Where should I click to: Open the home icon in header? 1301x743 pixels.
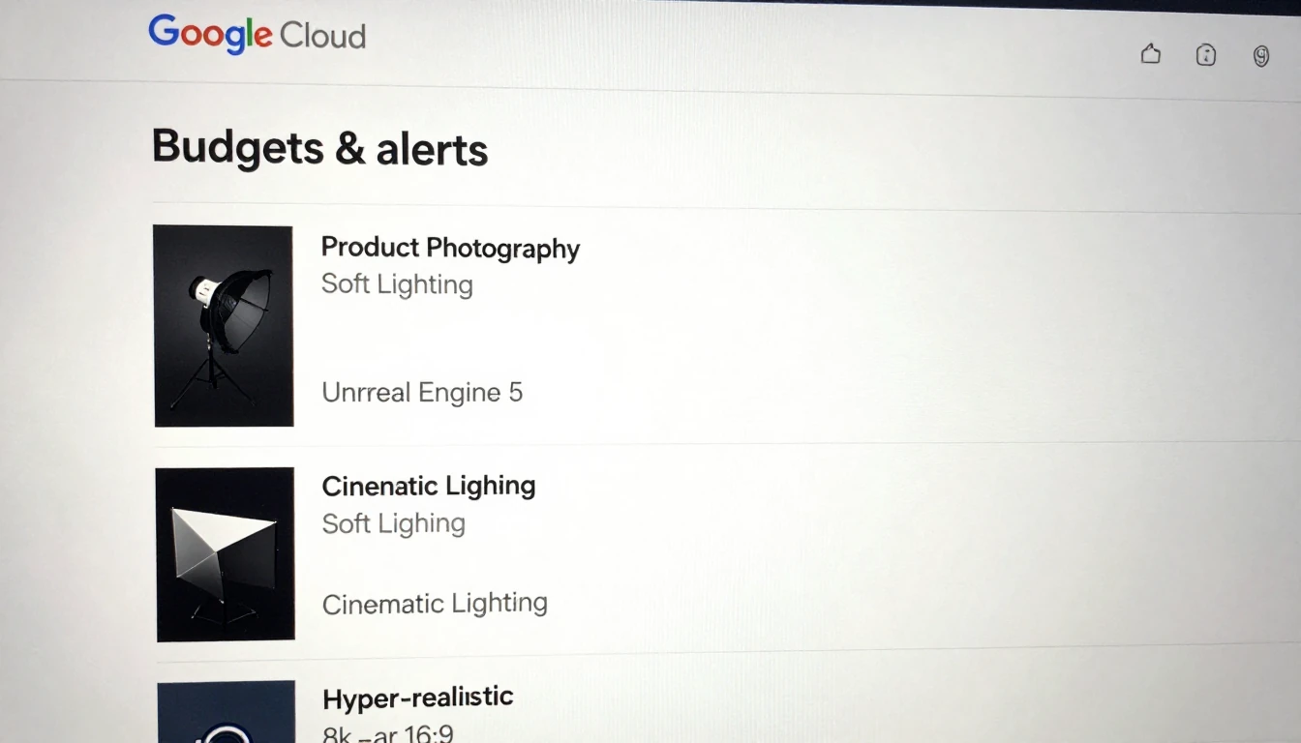(x=1150, y=54)
